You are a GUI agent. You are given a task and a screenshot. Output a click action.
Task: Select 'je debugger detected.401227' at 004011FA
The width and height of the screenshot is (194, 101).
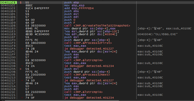point(89,49)
